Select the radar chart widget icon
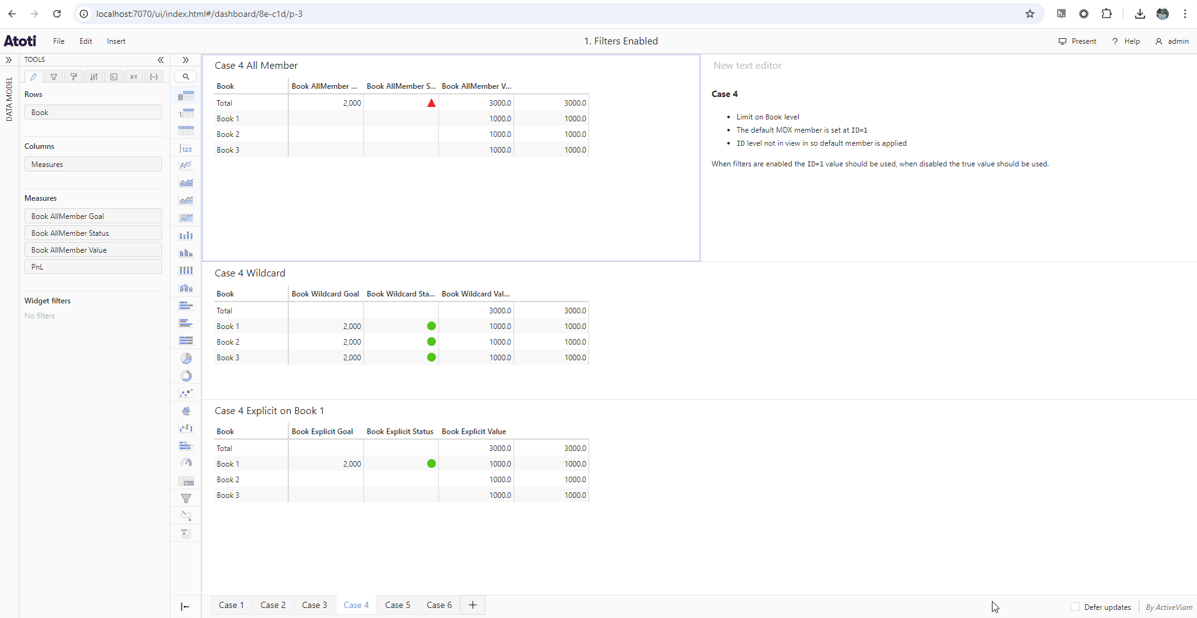This screenshot has width=1197, height=618. coord(186,411)
